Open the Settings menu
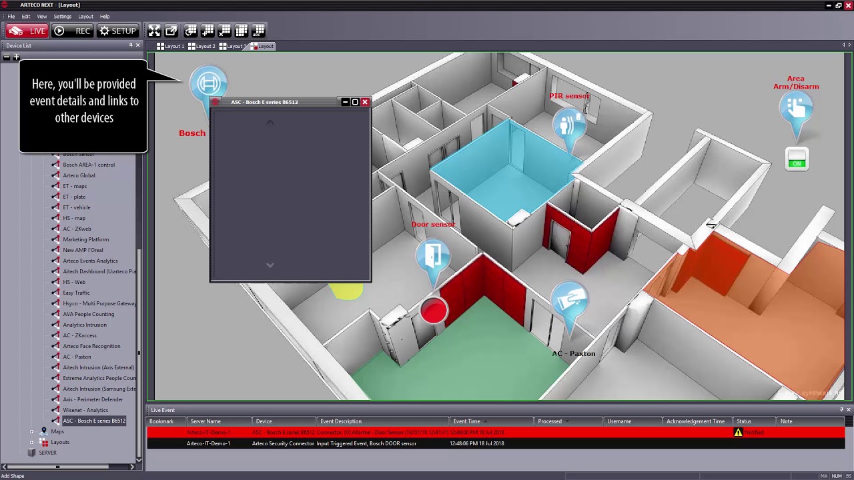The height and width of the screenshot is (480, 854). [62, 16]
